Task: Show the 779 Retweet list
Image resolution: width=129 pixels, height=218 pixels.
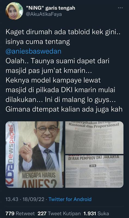Action: (20, 213)
